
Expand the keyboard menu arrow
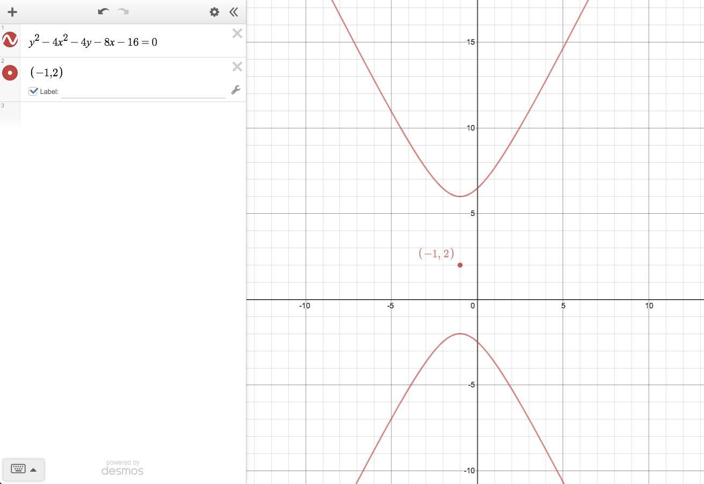(33, 469)
